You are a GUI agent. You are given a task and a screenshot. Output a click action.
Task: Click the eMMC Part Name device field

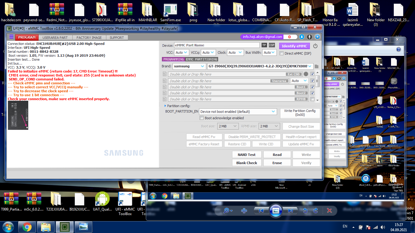click(x=217, y=45)
